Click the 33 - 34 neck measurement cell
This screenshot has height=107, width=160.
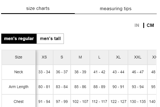pos(44,72)
